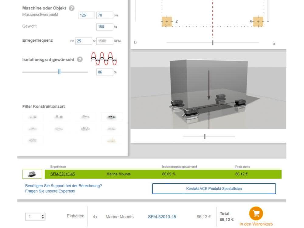
Task: Click the Preis netto column header
Action: 243,167
